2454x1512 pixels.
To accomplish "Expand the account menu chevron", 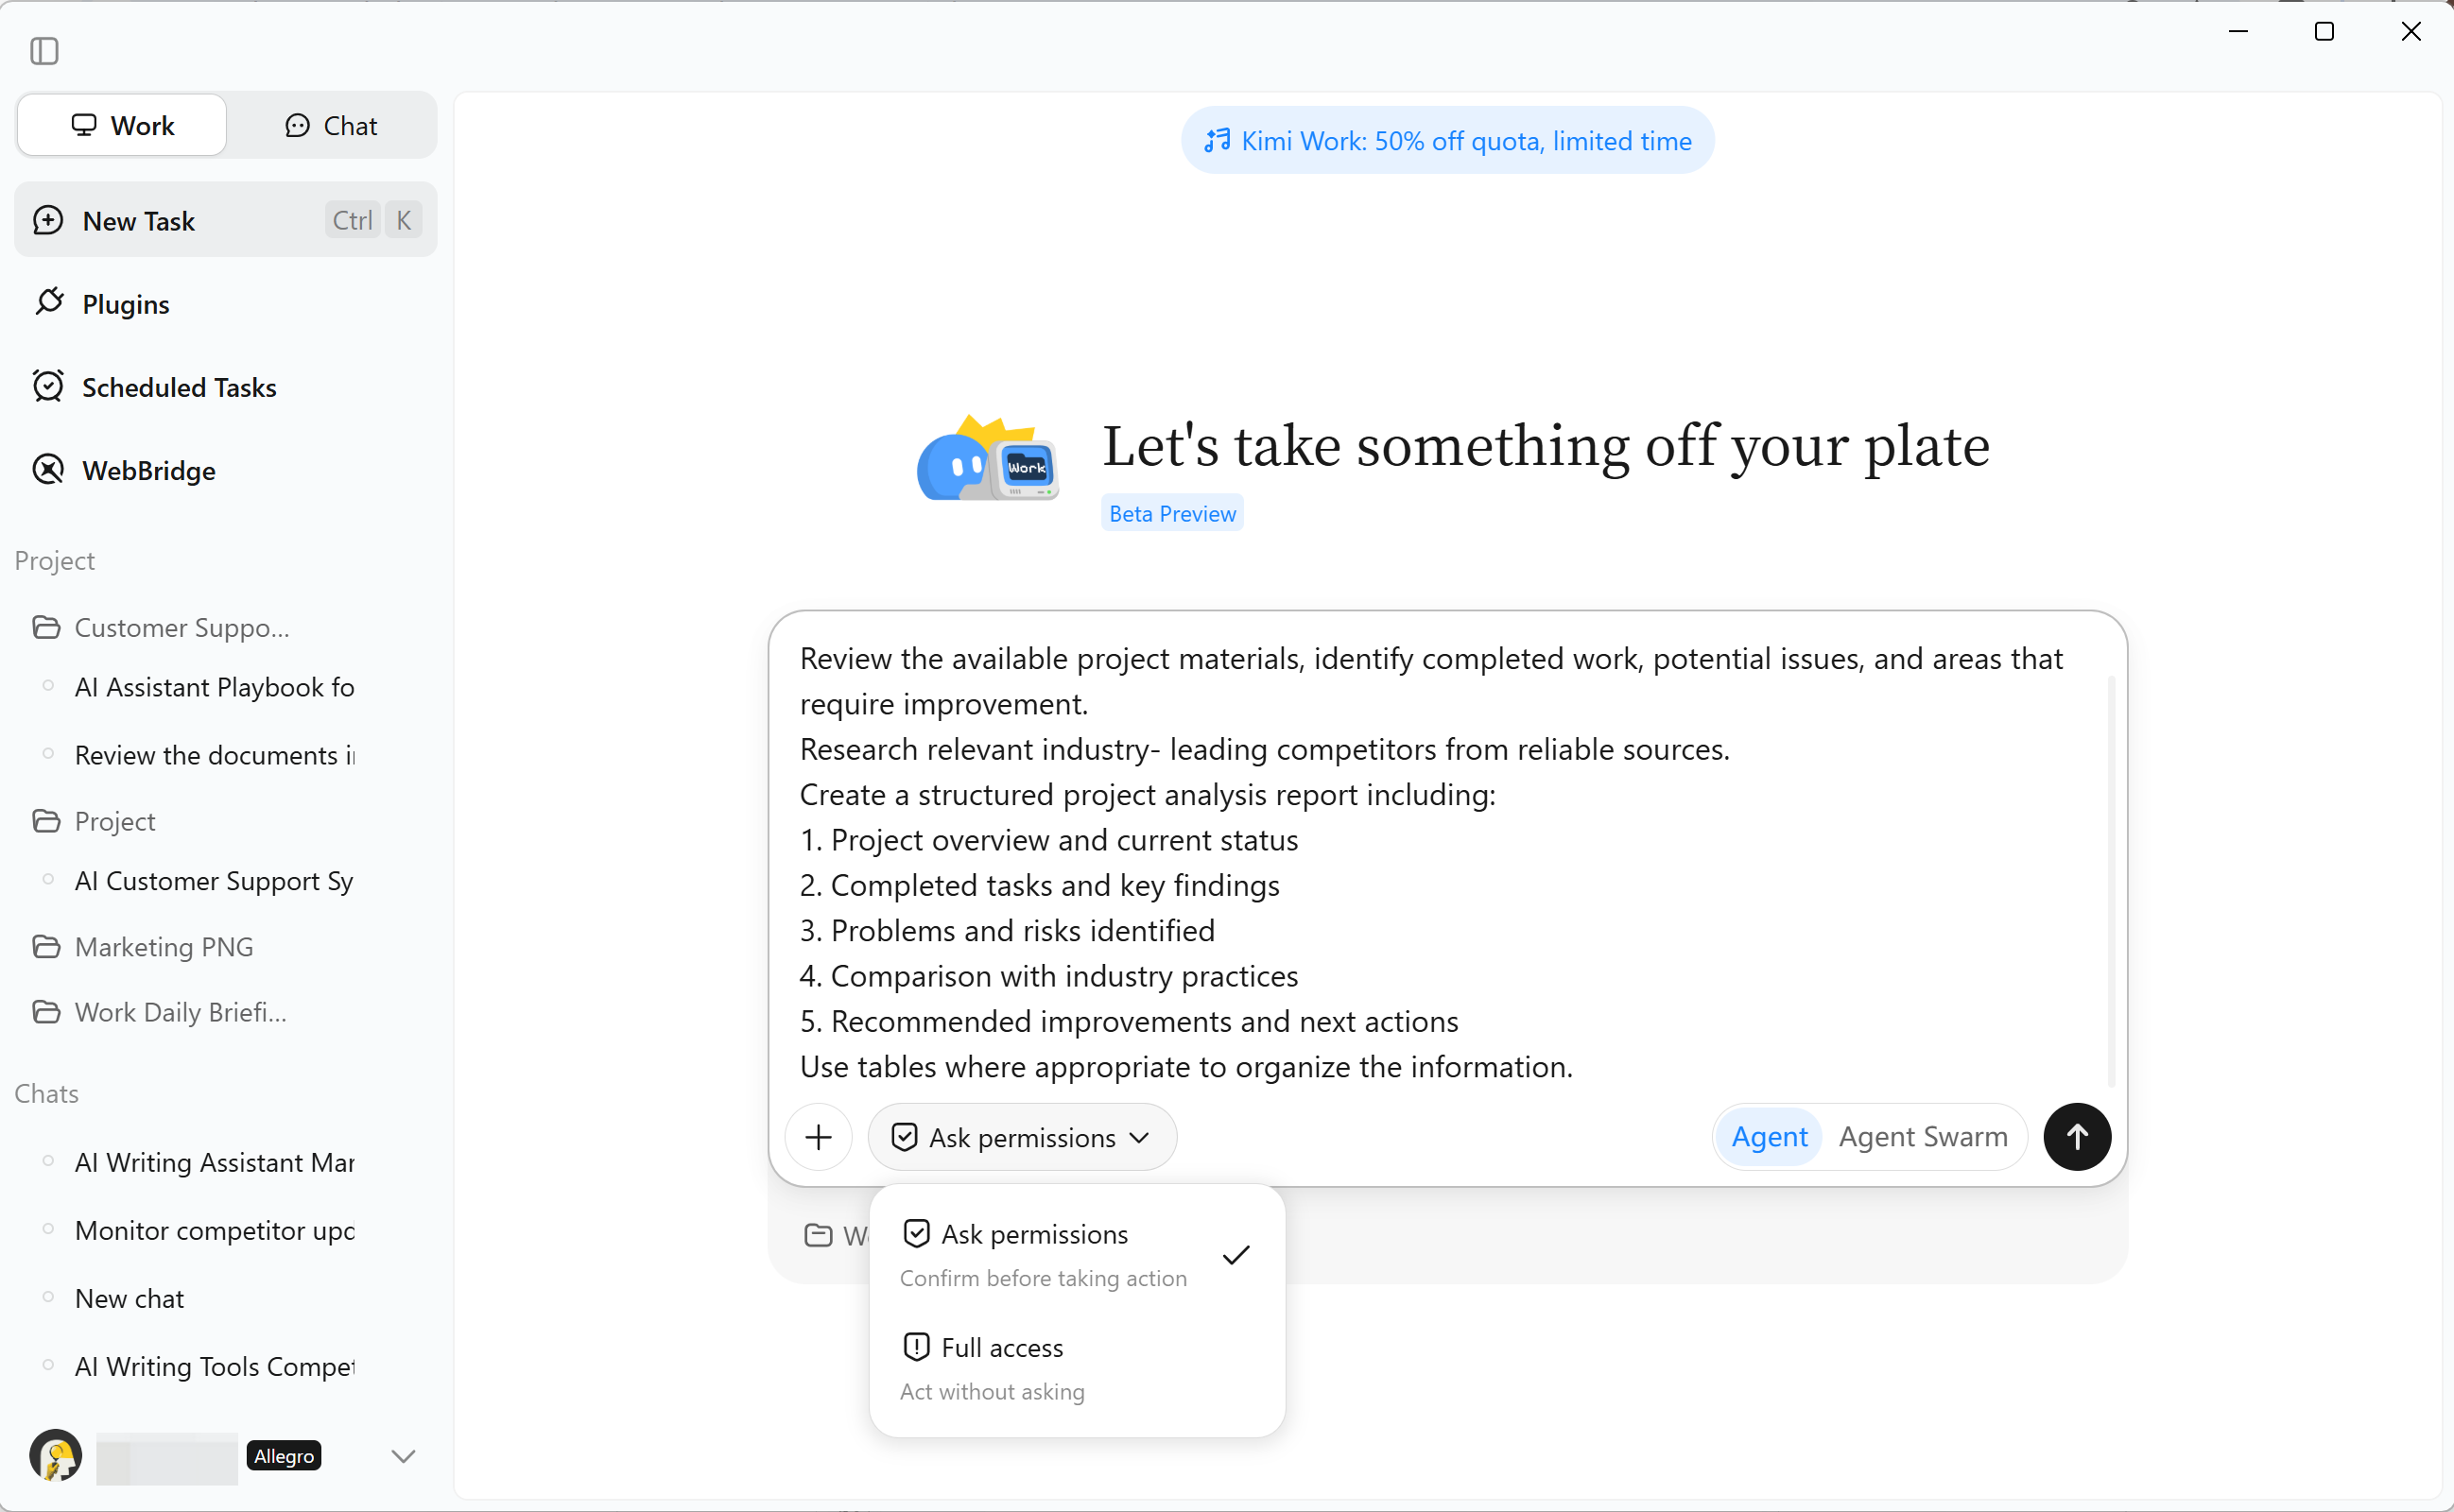I will pyautogui.click(x=403, y=1455).
